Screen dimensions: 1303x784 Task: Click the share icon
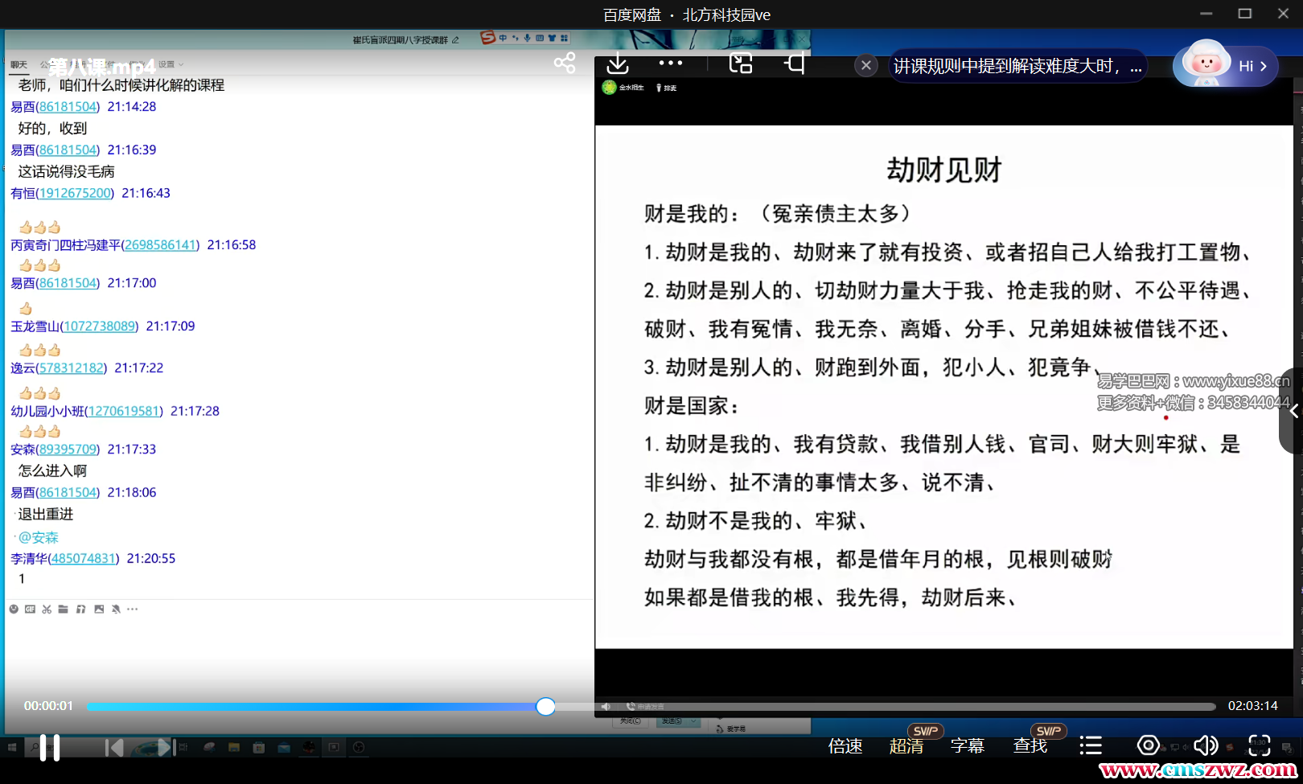tap(565, 63)
